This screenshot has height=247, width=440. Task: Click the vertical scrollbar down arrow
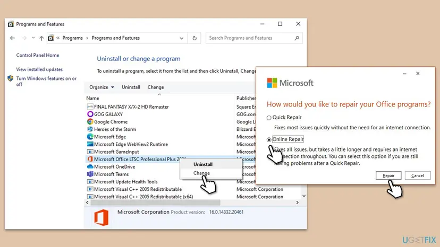[x=303, y=196]
